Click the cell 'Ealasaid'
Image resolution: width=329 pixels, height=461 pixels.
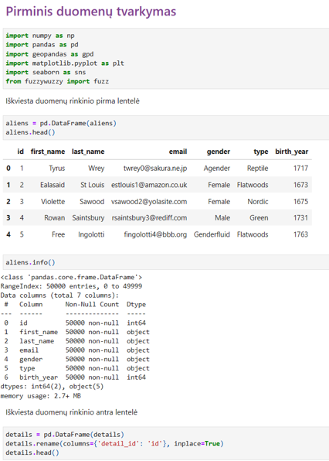point(53,185)
